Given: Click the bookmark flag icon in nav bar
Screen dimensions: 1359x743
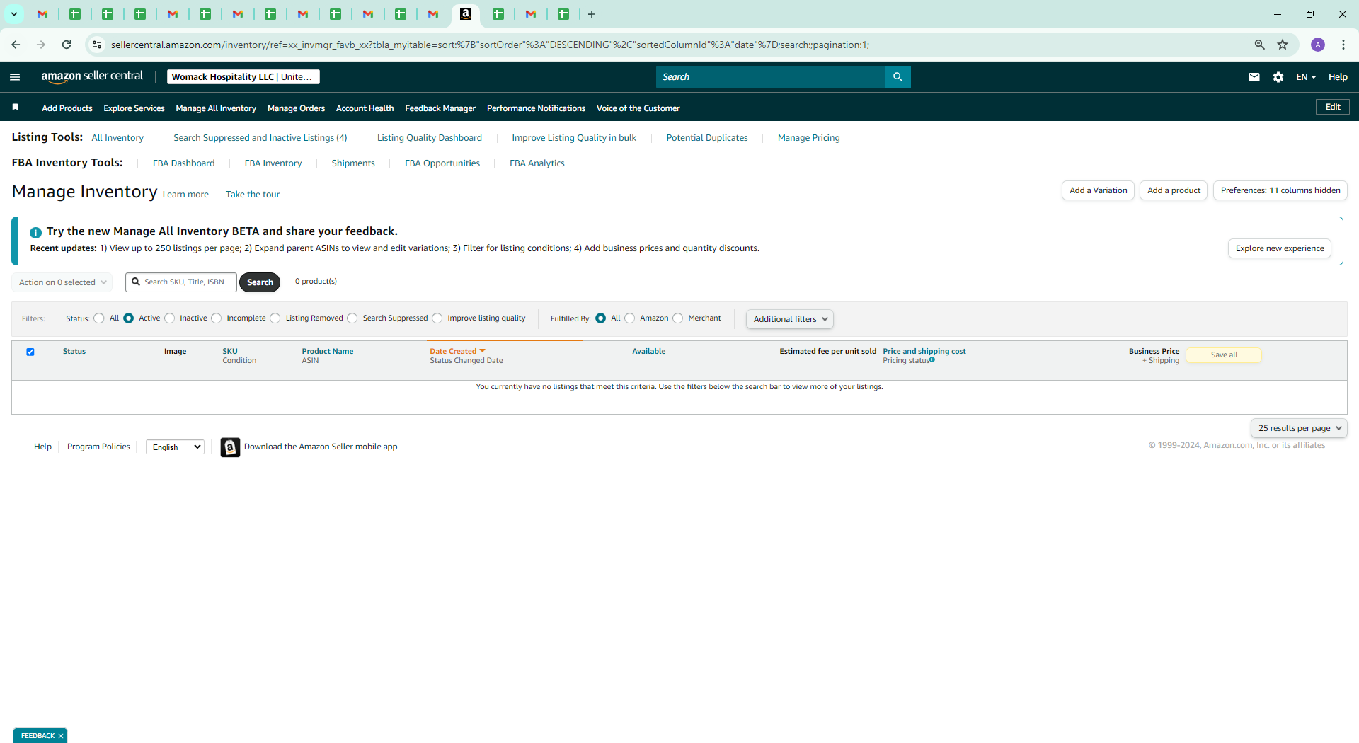Looking at the screenshot, I should coord(15,108).
